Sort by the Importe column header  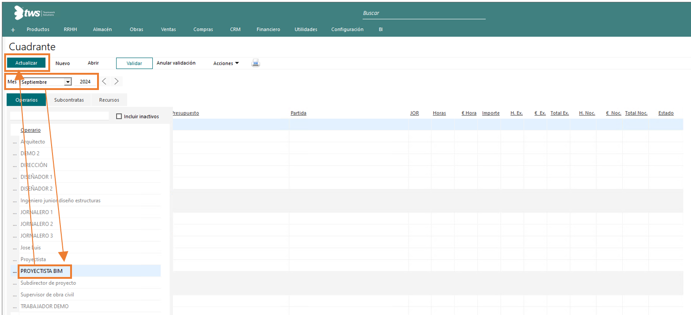pos(491,113)
